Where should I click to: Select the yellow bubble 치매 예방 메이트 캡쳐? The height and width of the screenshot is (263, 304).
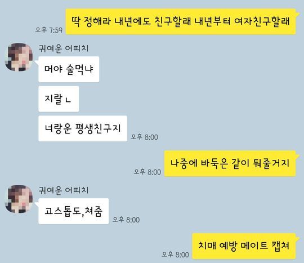tap(244, 246)
